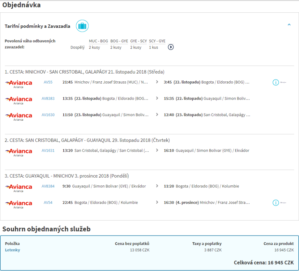The image size is (299, 271).
Task: Click the Tarifní podmínky a Zavazadla heading
Action: point(37,26)
